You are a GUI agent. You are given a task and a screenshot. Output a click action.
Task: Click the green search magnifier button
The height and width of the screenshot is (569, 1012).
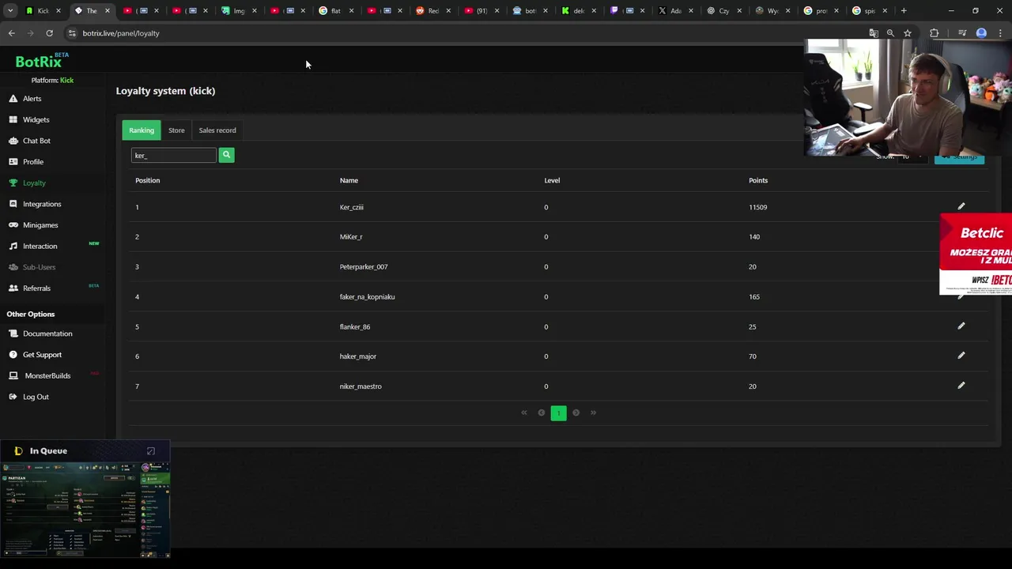click(x=226, y=155)
